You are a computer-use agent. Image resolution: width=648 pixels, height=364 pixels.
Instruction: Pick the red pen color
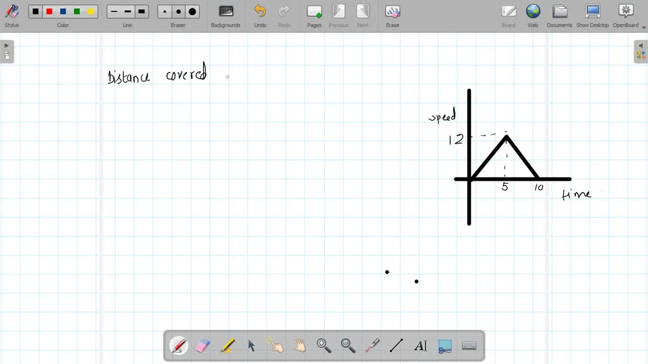pos(49,11)
